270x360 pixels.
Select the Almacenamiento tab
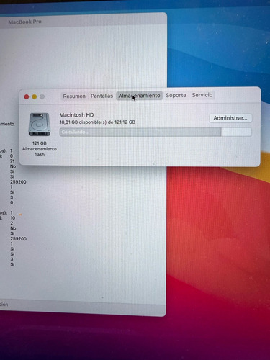click(x=139, y=96)
